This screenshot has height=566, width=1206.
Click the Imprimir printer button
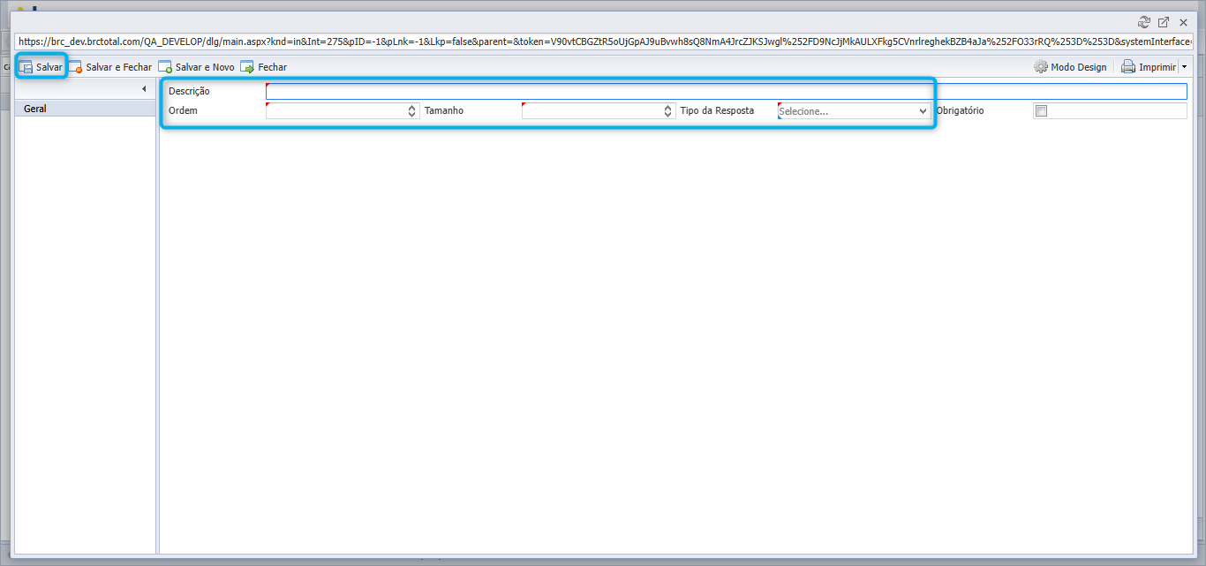[1149, 67]
